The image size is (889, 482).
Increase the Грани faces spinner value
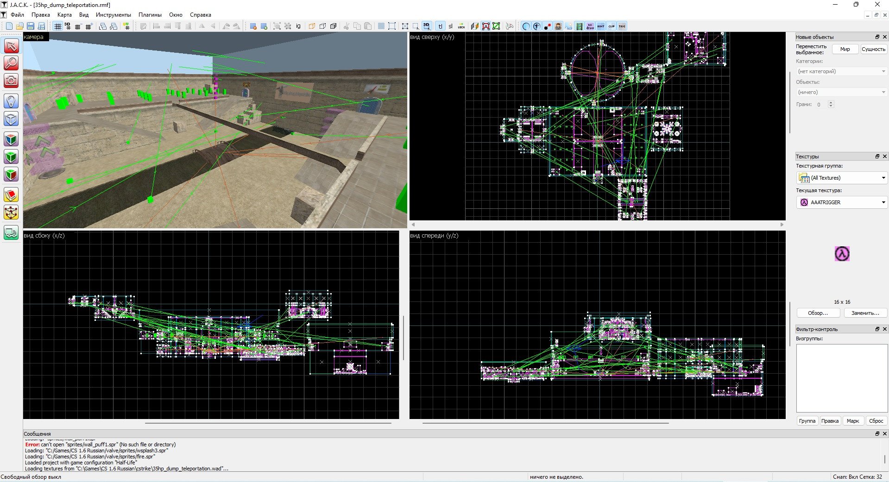(831, 102)
